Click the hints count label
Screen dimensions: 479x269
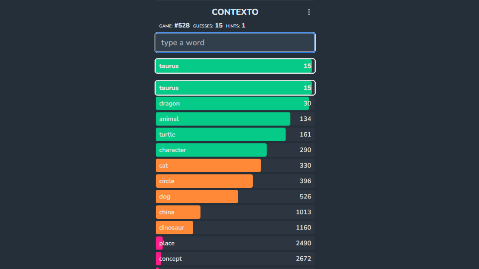pyautogui.click(x=243, y=26)
